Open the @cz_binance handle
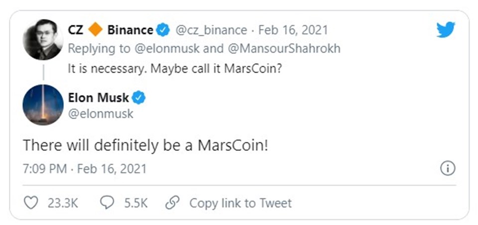This screenshot has height=225, width=478. (x=211, y=30)
